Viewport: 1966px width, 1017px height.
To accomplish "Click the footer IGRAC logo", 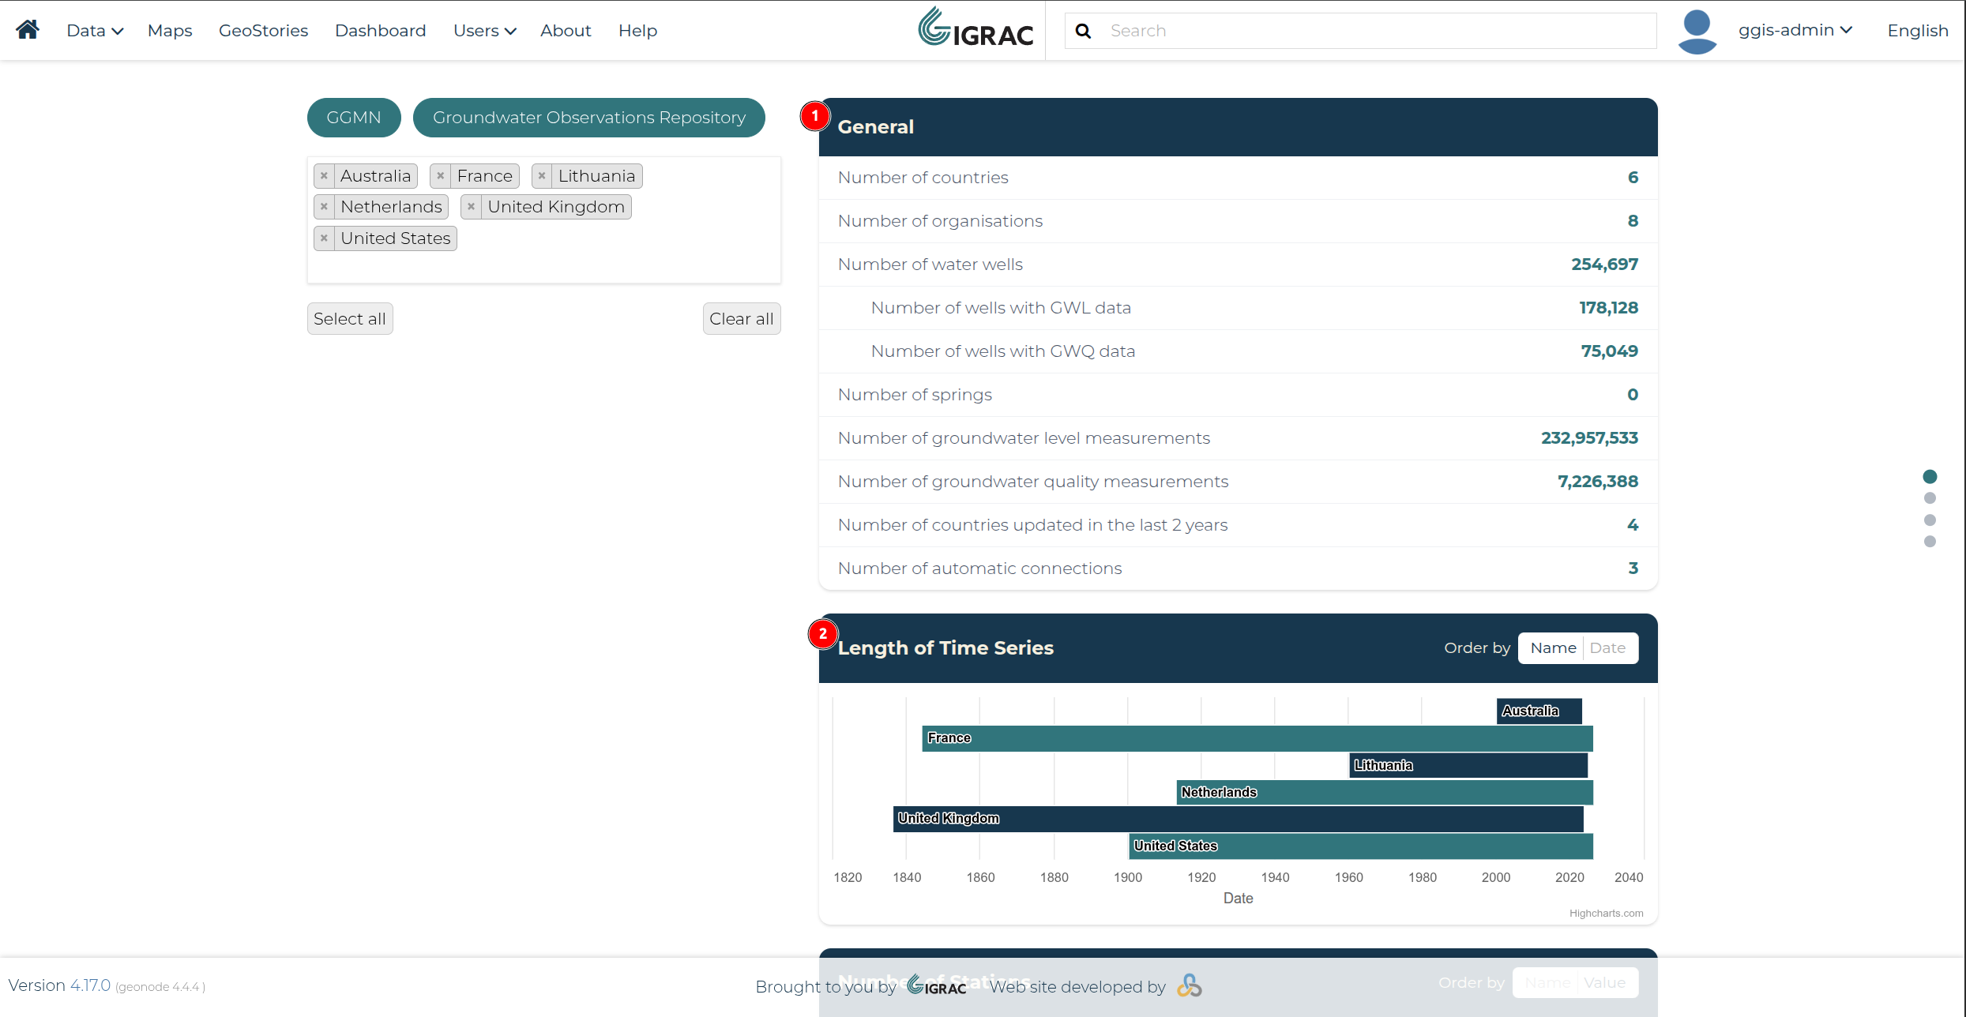I will (937, 985).
